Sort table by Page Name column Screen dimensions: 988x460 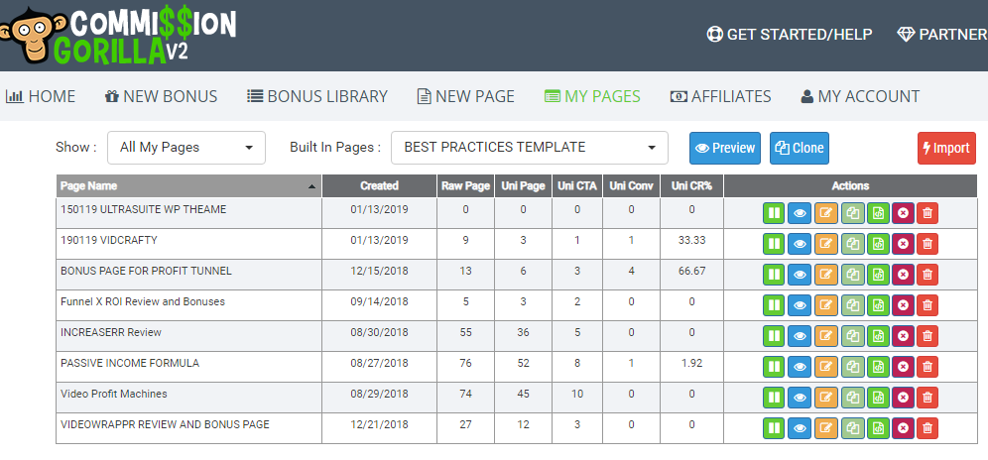click(x=188, y=186)
